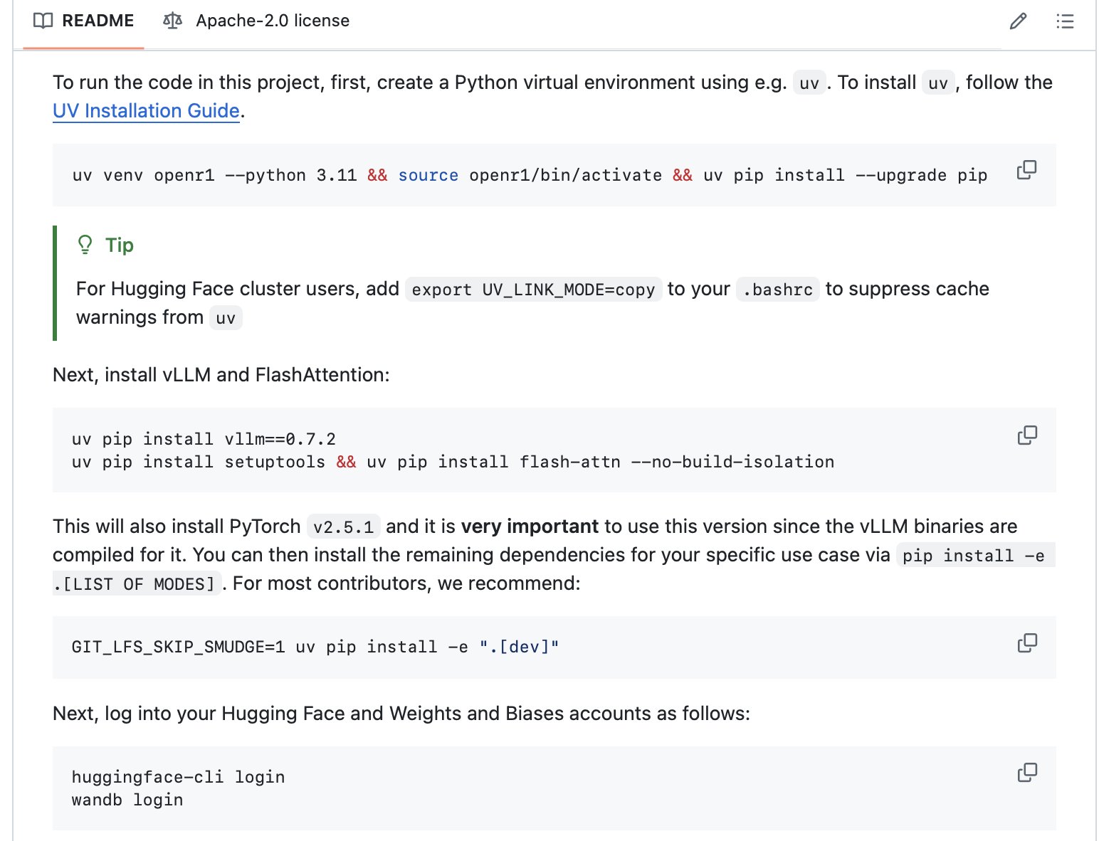Click the Tip lightbulb icon
1099x841 pixels.
click(85, 245)
